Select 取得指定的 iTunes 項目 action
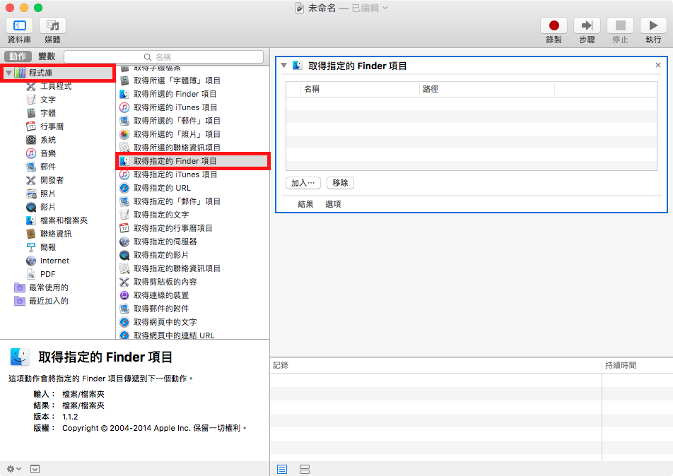Screen dimensions: 673x476 coord(192,174)
